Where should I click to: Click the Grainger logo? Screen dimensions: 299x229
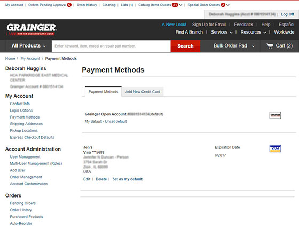[32, 29]
